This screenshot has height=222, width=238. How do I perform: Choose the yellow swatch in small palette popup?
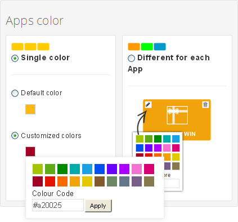(x=176, y=157)
